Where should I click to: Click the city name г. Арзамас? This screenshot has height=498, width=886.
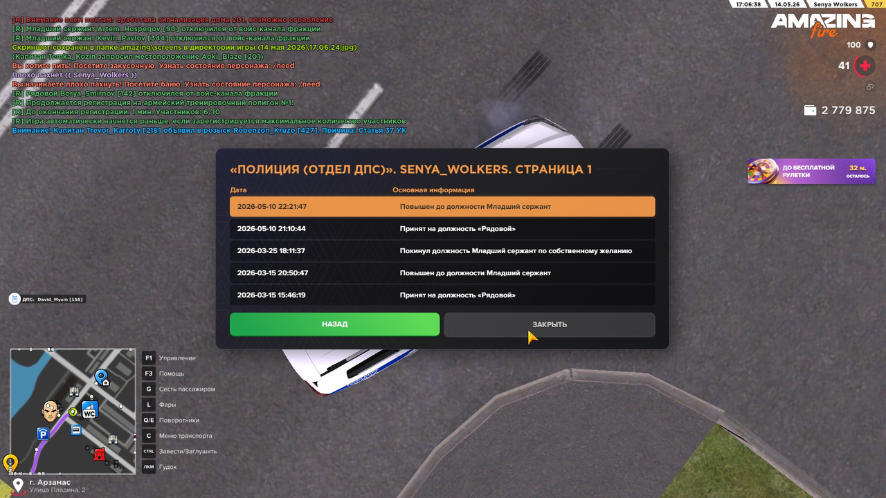(x=50, y=482)
